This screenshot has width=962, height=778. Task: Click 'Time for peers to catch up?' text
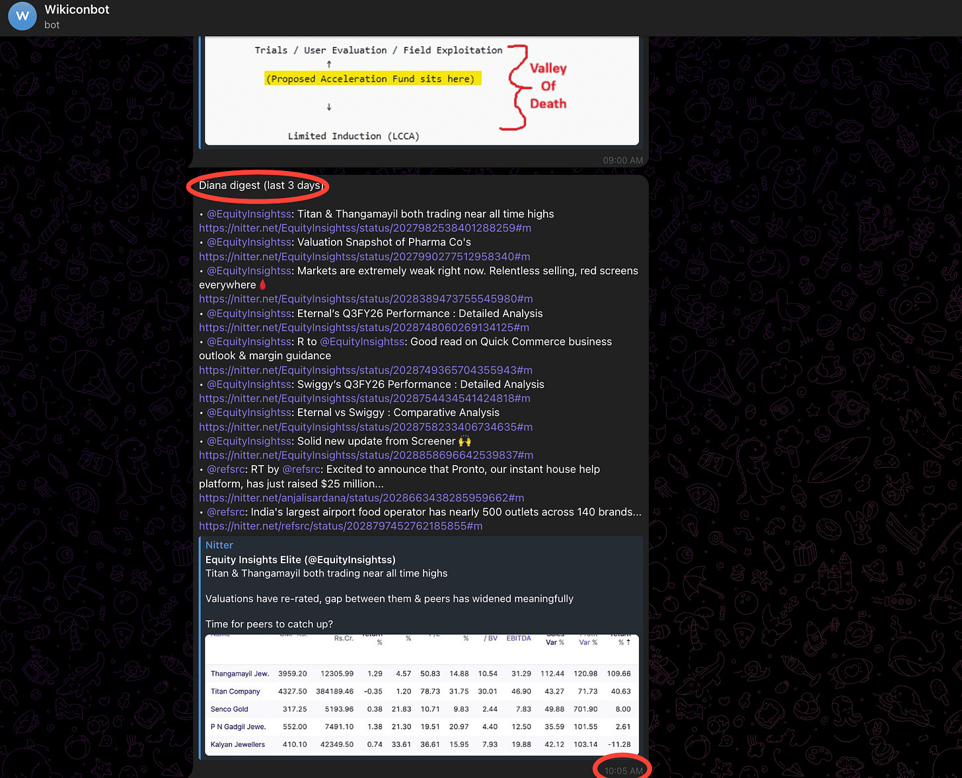coord(269,624)
